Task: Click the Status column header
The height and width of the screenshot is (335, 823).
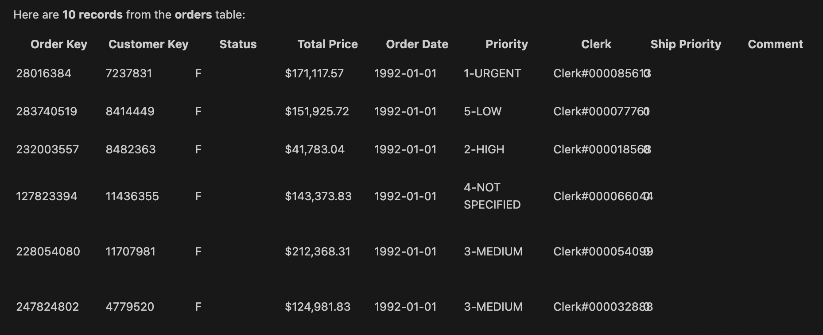Action: [x=238, y=44]
